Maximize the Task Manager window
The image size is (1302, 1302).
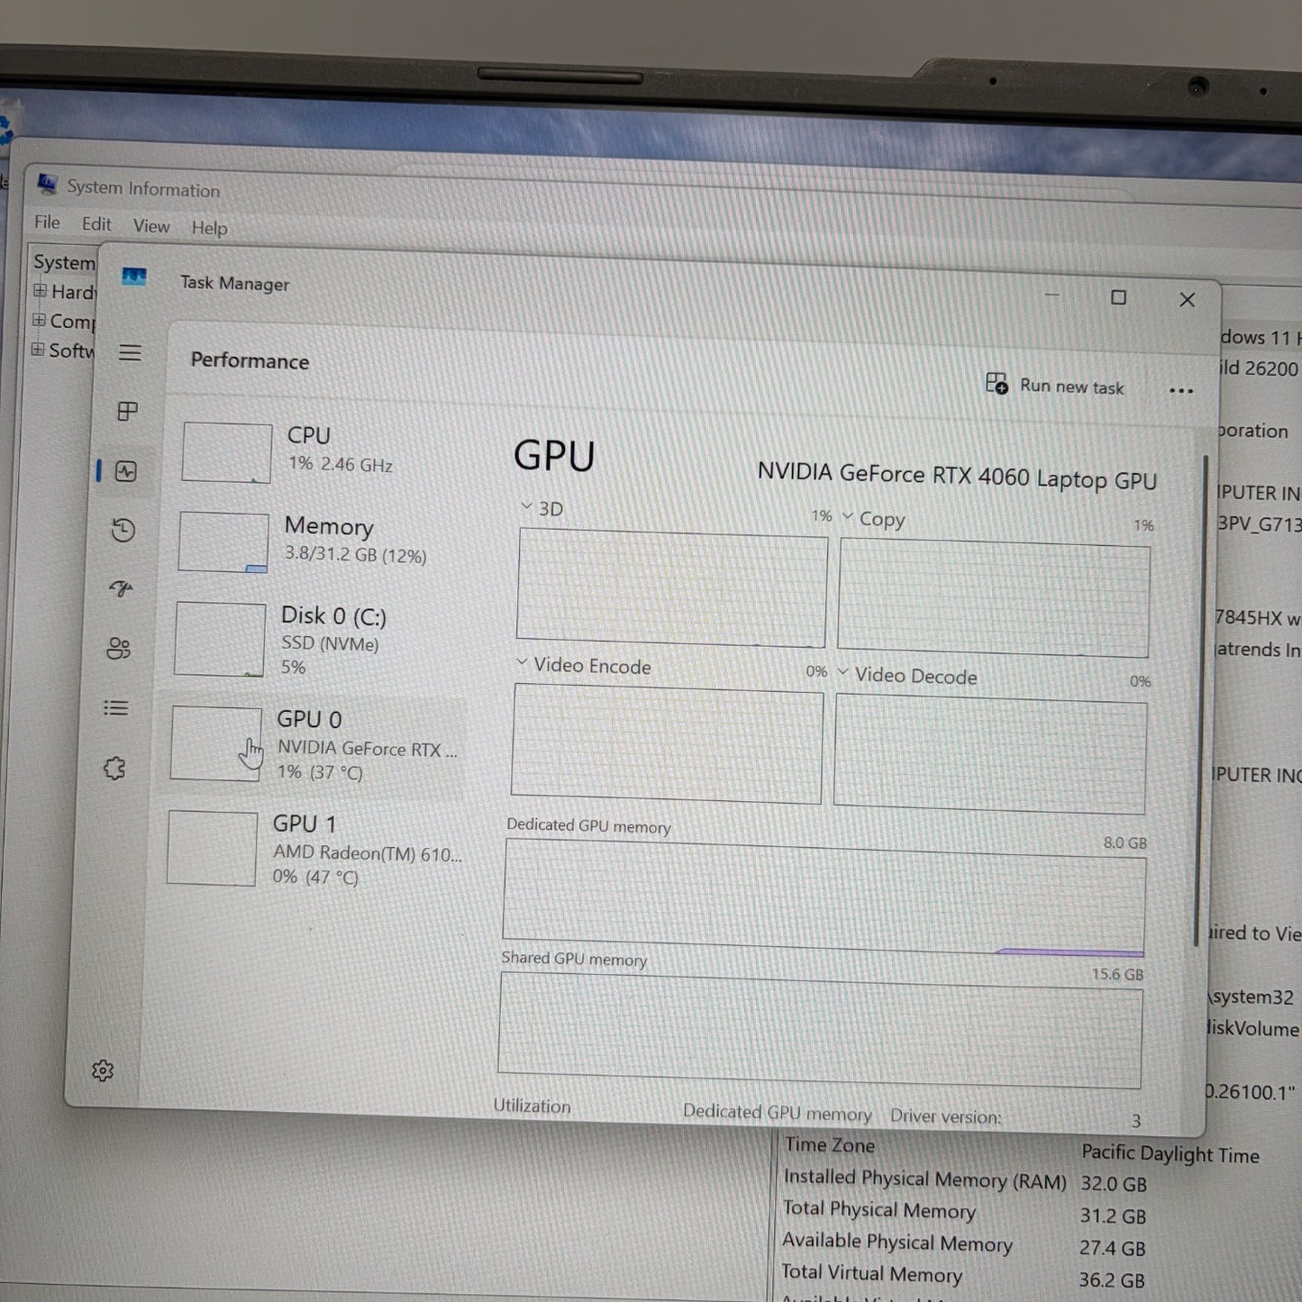1118,297
